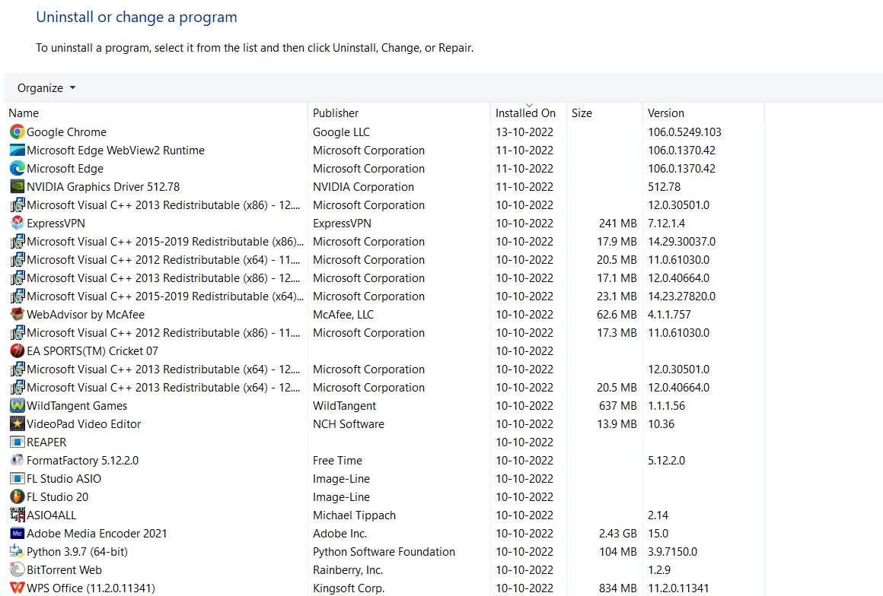
Task: Click the ASIO4ALL icon
Action: [x=17, y=515]
